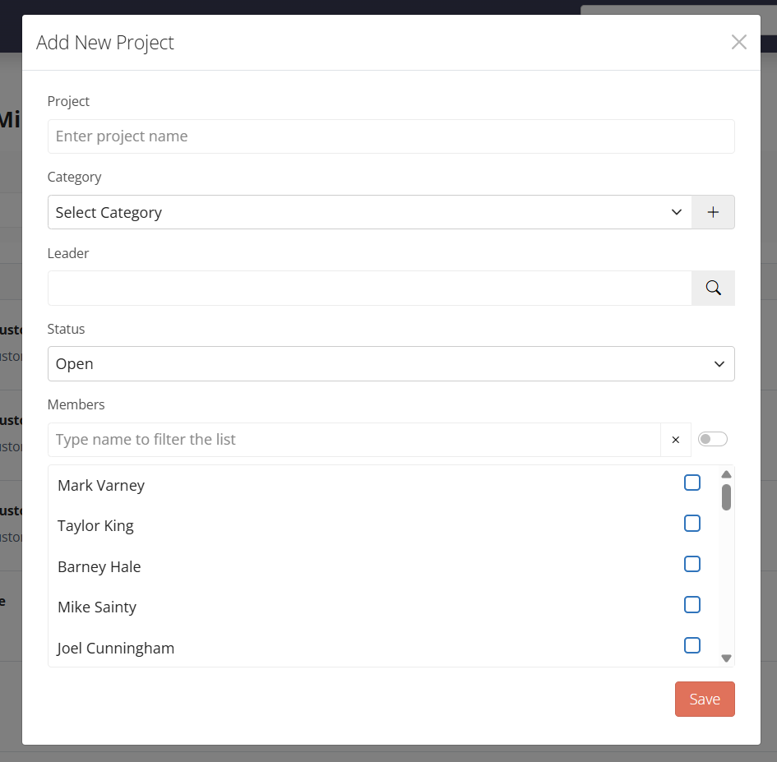Clear the member filter with x icon
The height and width of the screenshot is (762, 777).
(x=676, y=440)
